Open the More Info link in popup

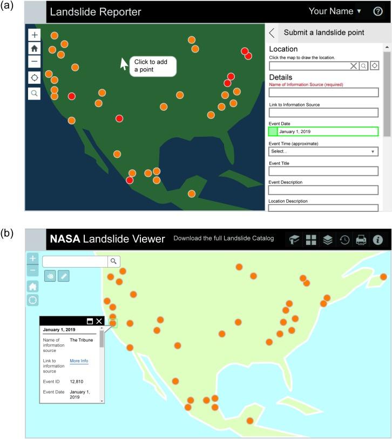tap(79, 361)
